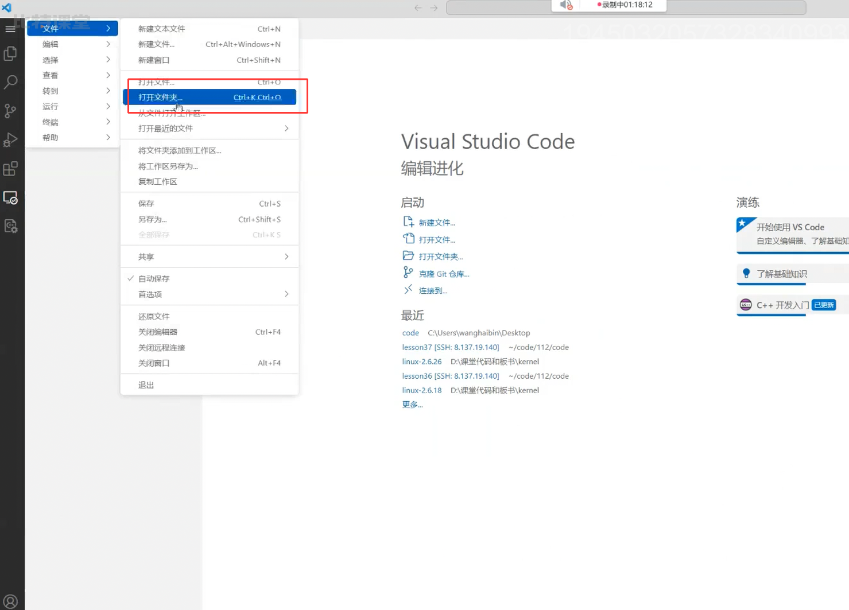The image size is (849, 610).
Task: Expand the 转到 submenu
Action: pyautogui.click(x=72, y=91)
